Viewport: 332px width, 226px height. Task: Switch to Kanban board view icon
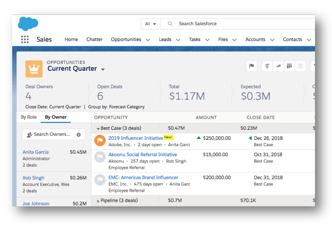[x=289, y=66]
